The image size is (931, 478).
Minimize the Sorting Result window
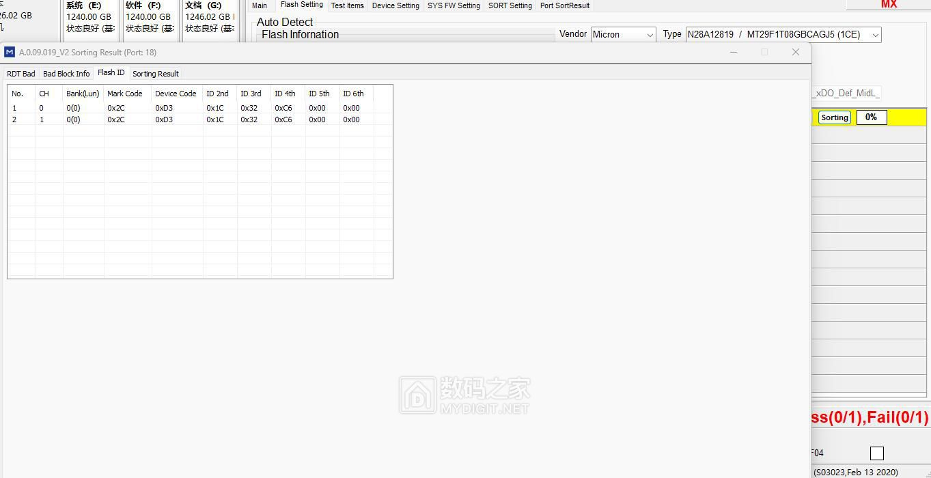click(734, 52)
